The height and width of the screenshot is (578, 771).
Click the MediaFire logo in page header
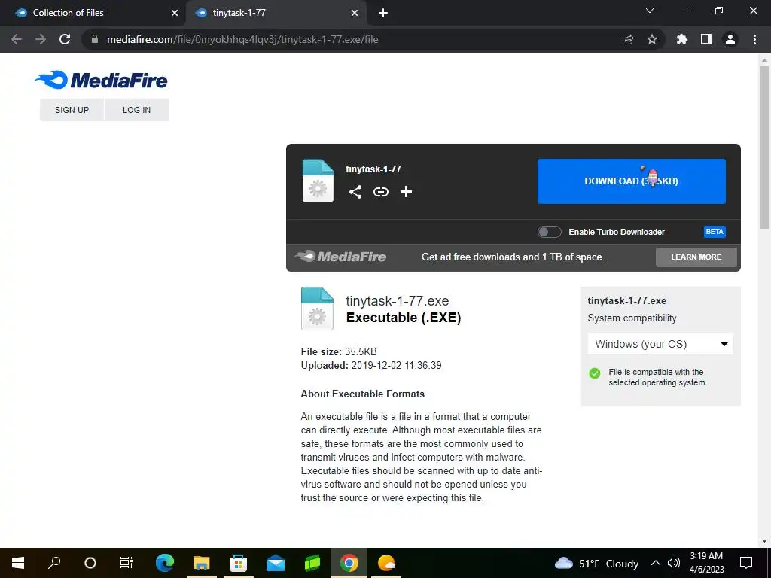(x=101, y=80)
